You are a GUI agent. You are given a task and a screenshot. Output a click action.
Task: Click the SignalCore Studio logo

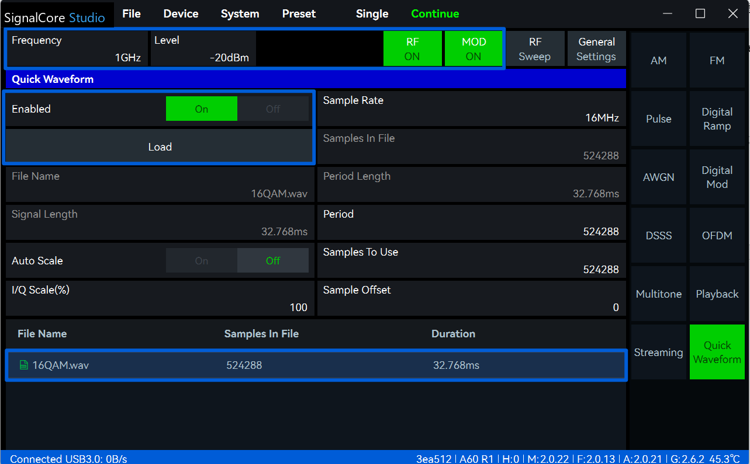(x=55, y=18)
